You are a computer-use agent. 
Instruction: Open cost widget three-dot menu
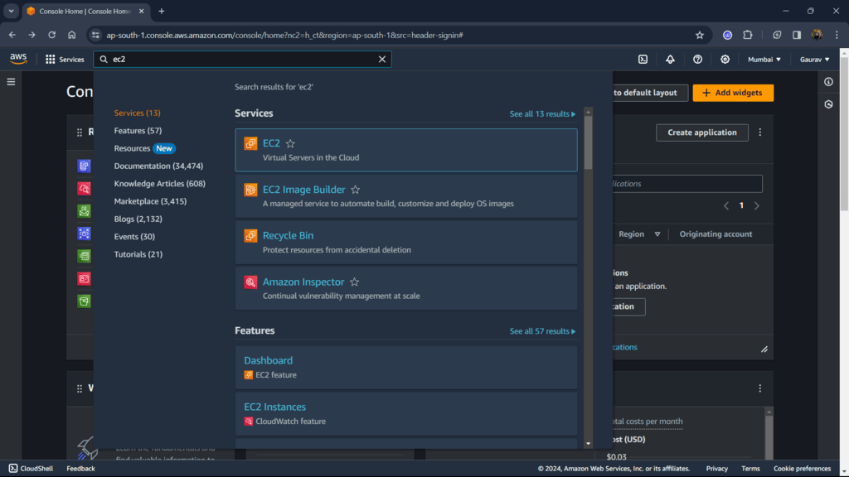[760, 388]
